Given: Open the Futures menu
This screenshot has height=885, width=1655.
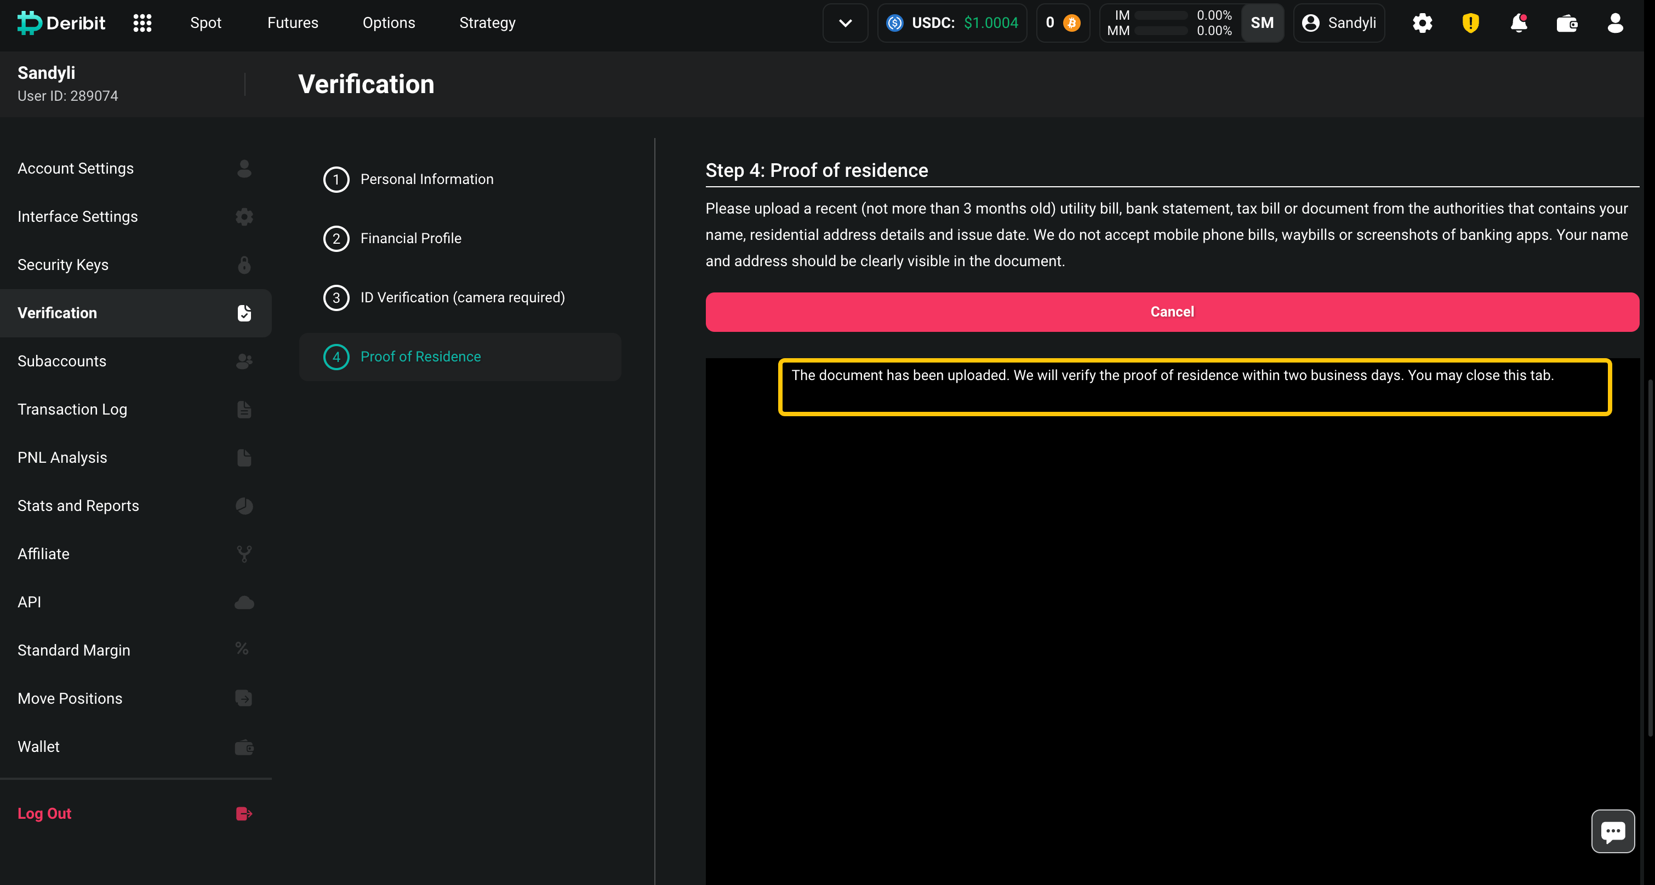Looking at the screenshot, I should 292,23.
